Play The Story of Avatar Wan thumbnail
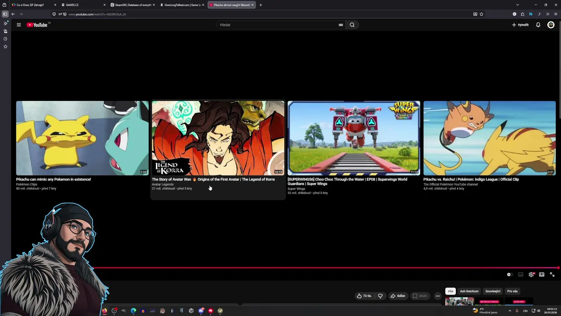Screen dimensions: 561x316 (x=218, y=138)
